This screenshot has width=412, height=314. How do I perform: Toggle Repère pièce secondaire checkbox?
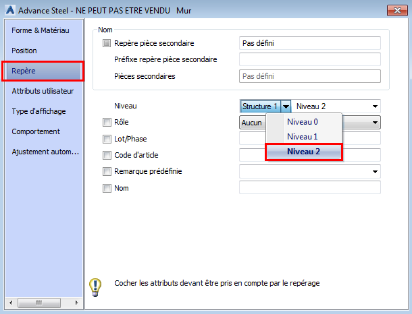(x=107, y=43)
